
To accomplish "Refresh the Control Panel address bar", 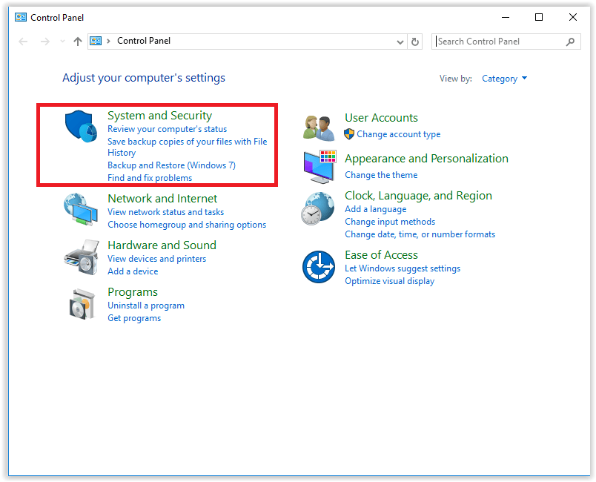I will pyautogui.click(x=415, y=42).
